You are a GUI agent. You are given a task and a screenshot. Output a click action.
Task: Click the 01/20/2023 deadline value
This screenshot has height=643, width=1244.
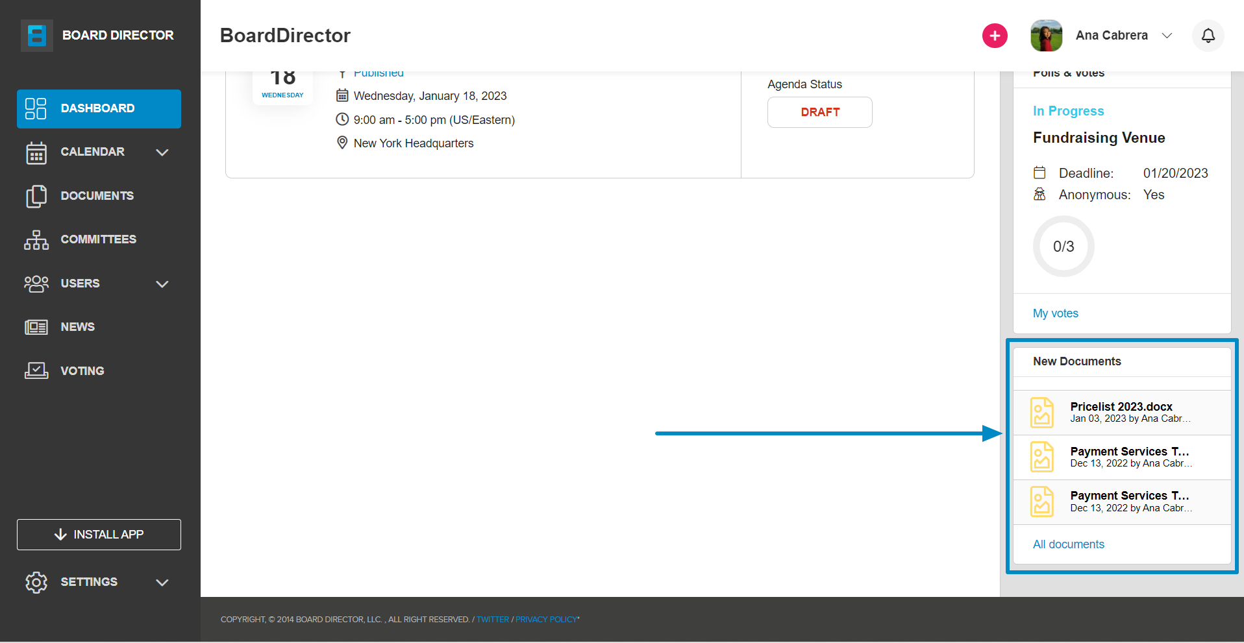1175,173
